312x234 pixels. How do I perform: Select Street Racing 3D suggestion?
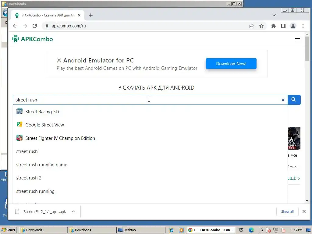[x=150, y=112]
